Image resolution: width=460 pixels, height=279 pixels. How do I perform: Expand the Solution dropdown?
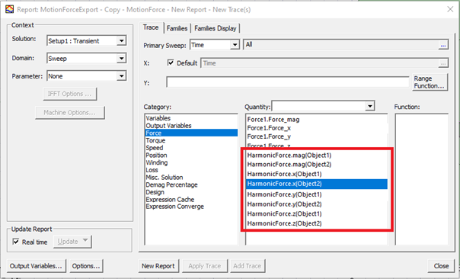click(x=121, y=40)
